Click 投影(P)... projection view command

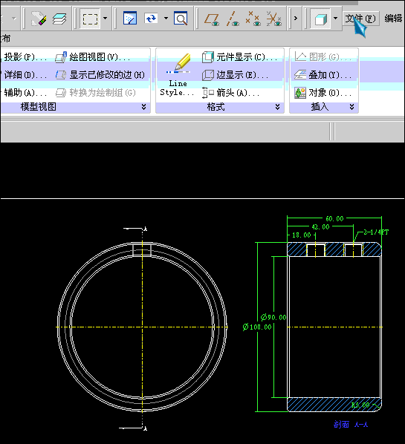(25, 57)
